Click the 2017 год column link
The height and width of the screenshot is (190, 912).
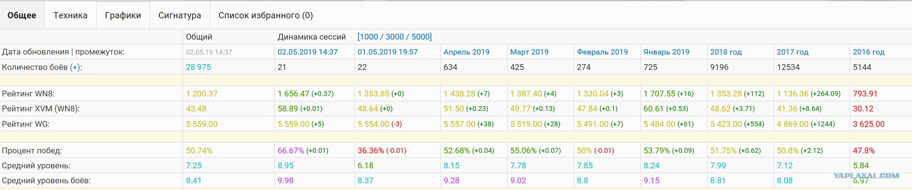click(x=793, y=52)
